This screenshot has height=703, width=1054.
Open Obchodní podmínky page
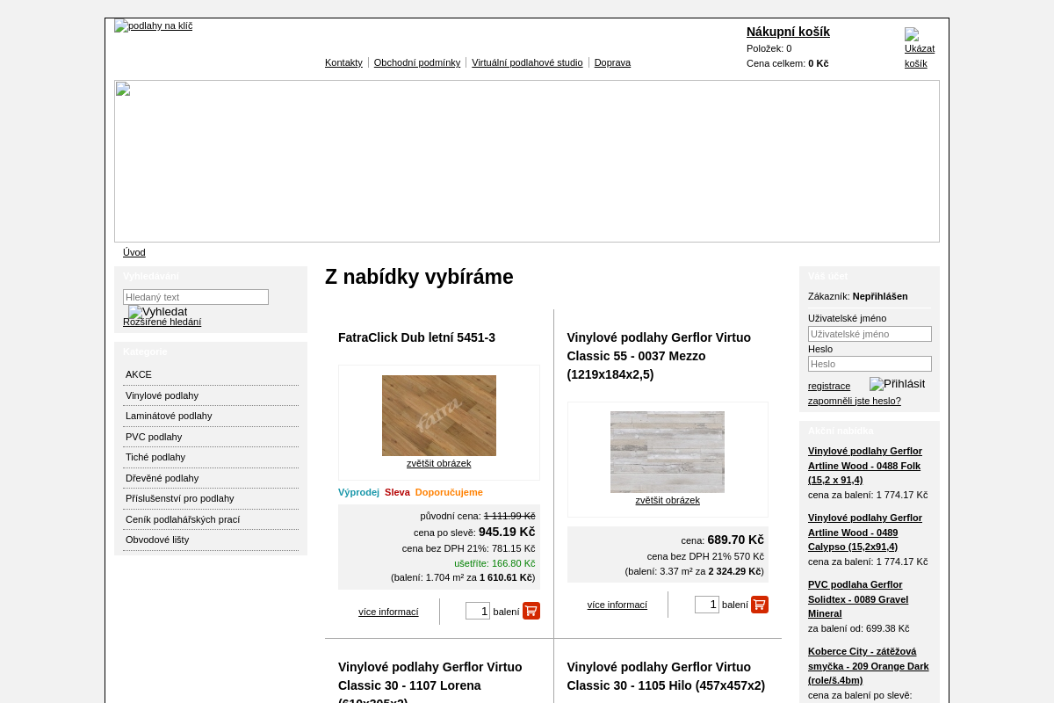pyautogui.click(x=417, y=62)
